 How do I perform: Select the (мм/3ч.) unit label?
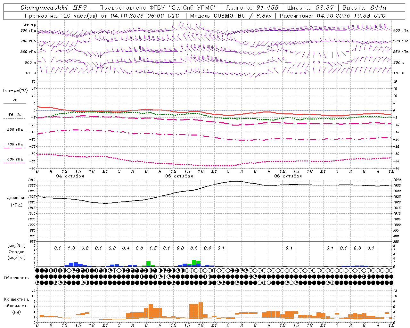17,246
